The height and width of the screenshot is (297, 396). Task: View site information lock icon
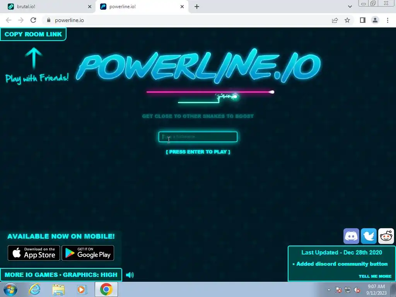(x=49, y=20)
